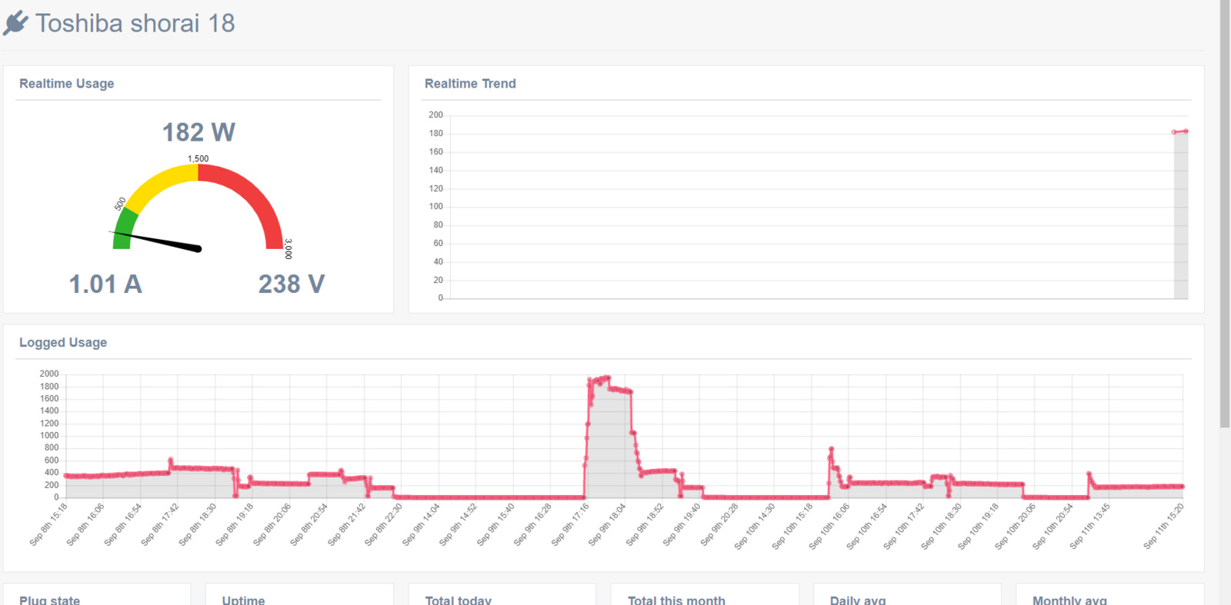Click the Total today card heading

[x=458, y=600]
